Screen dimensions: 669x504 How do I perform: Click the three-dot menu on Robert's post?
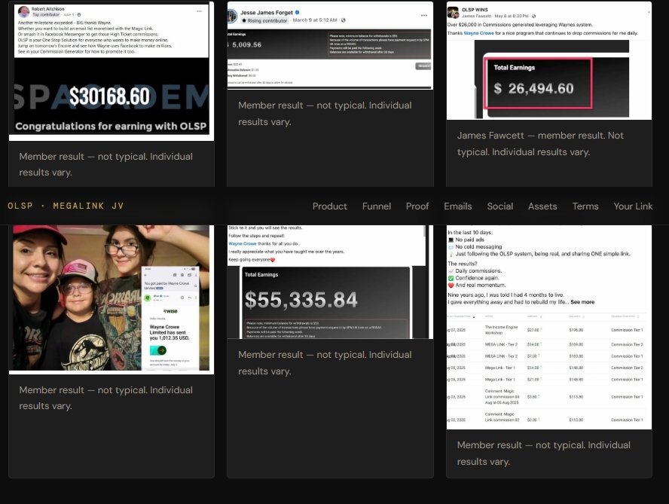199,11
